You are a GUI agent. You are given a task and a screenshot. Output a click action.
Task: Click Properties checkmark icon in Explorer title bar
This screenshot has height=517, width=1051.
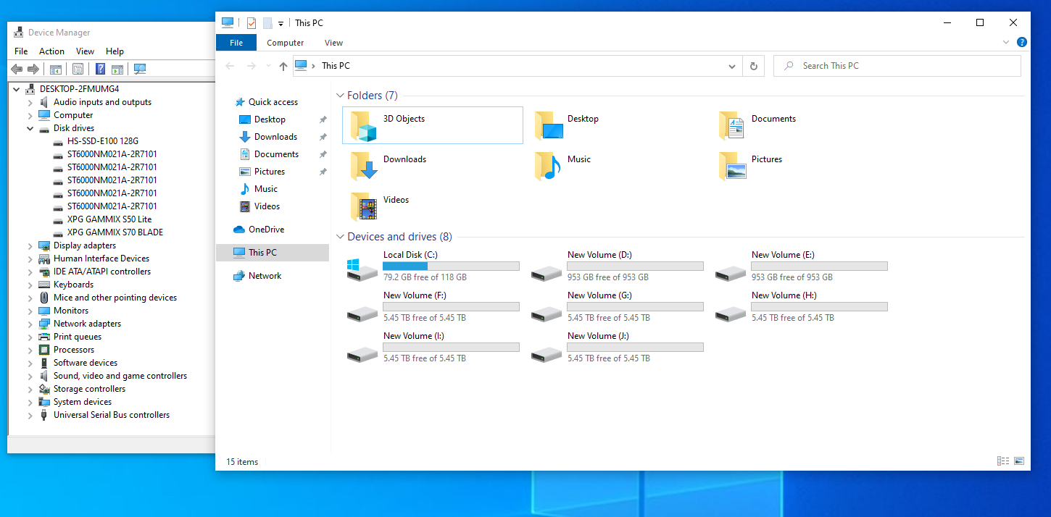[252, 23]
